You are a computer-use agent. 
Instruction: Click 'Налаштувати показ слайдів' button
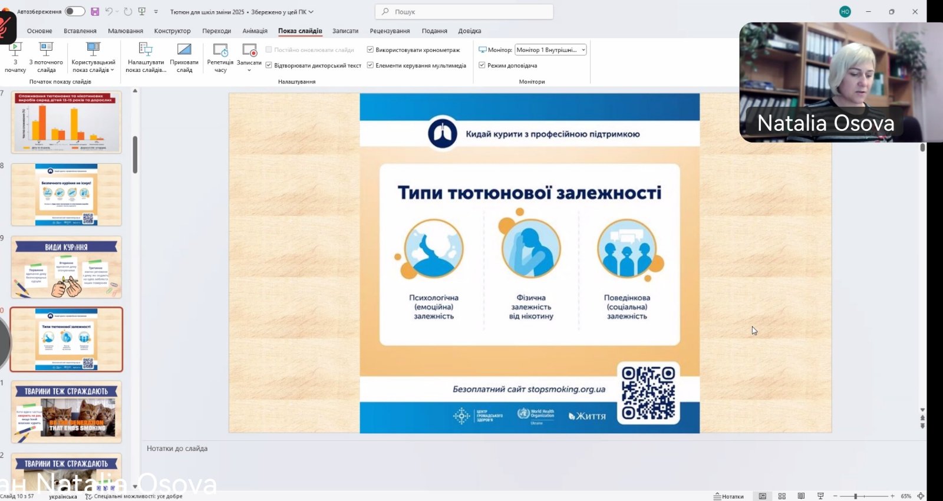pyautogui.click(x=146, y=58)
